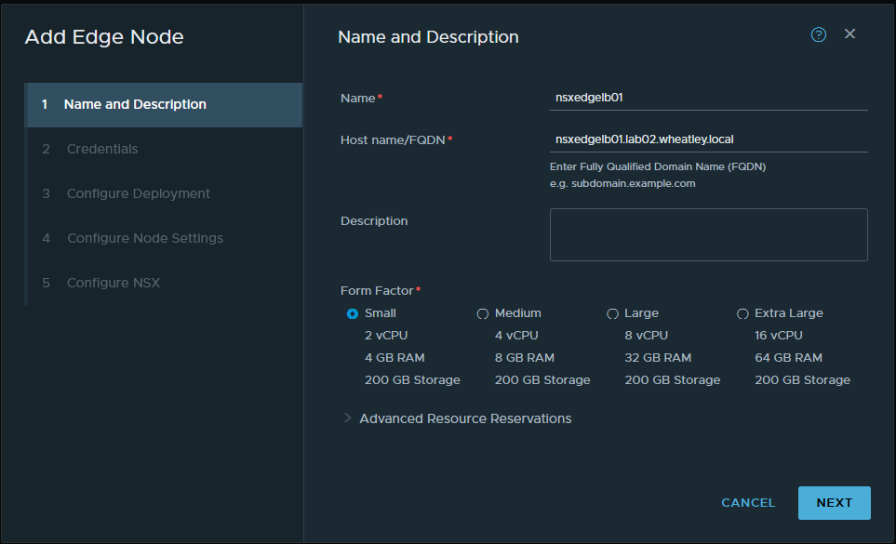Open the Credentials step

pyautogui.click(x=102, y=149)
